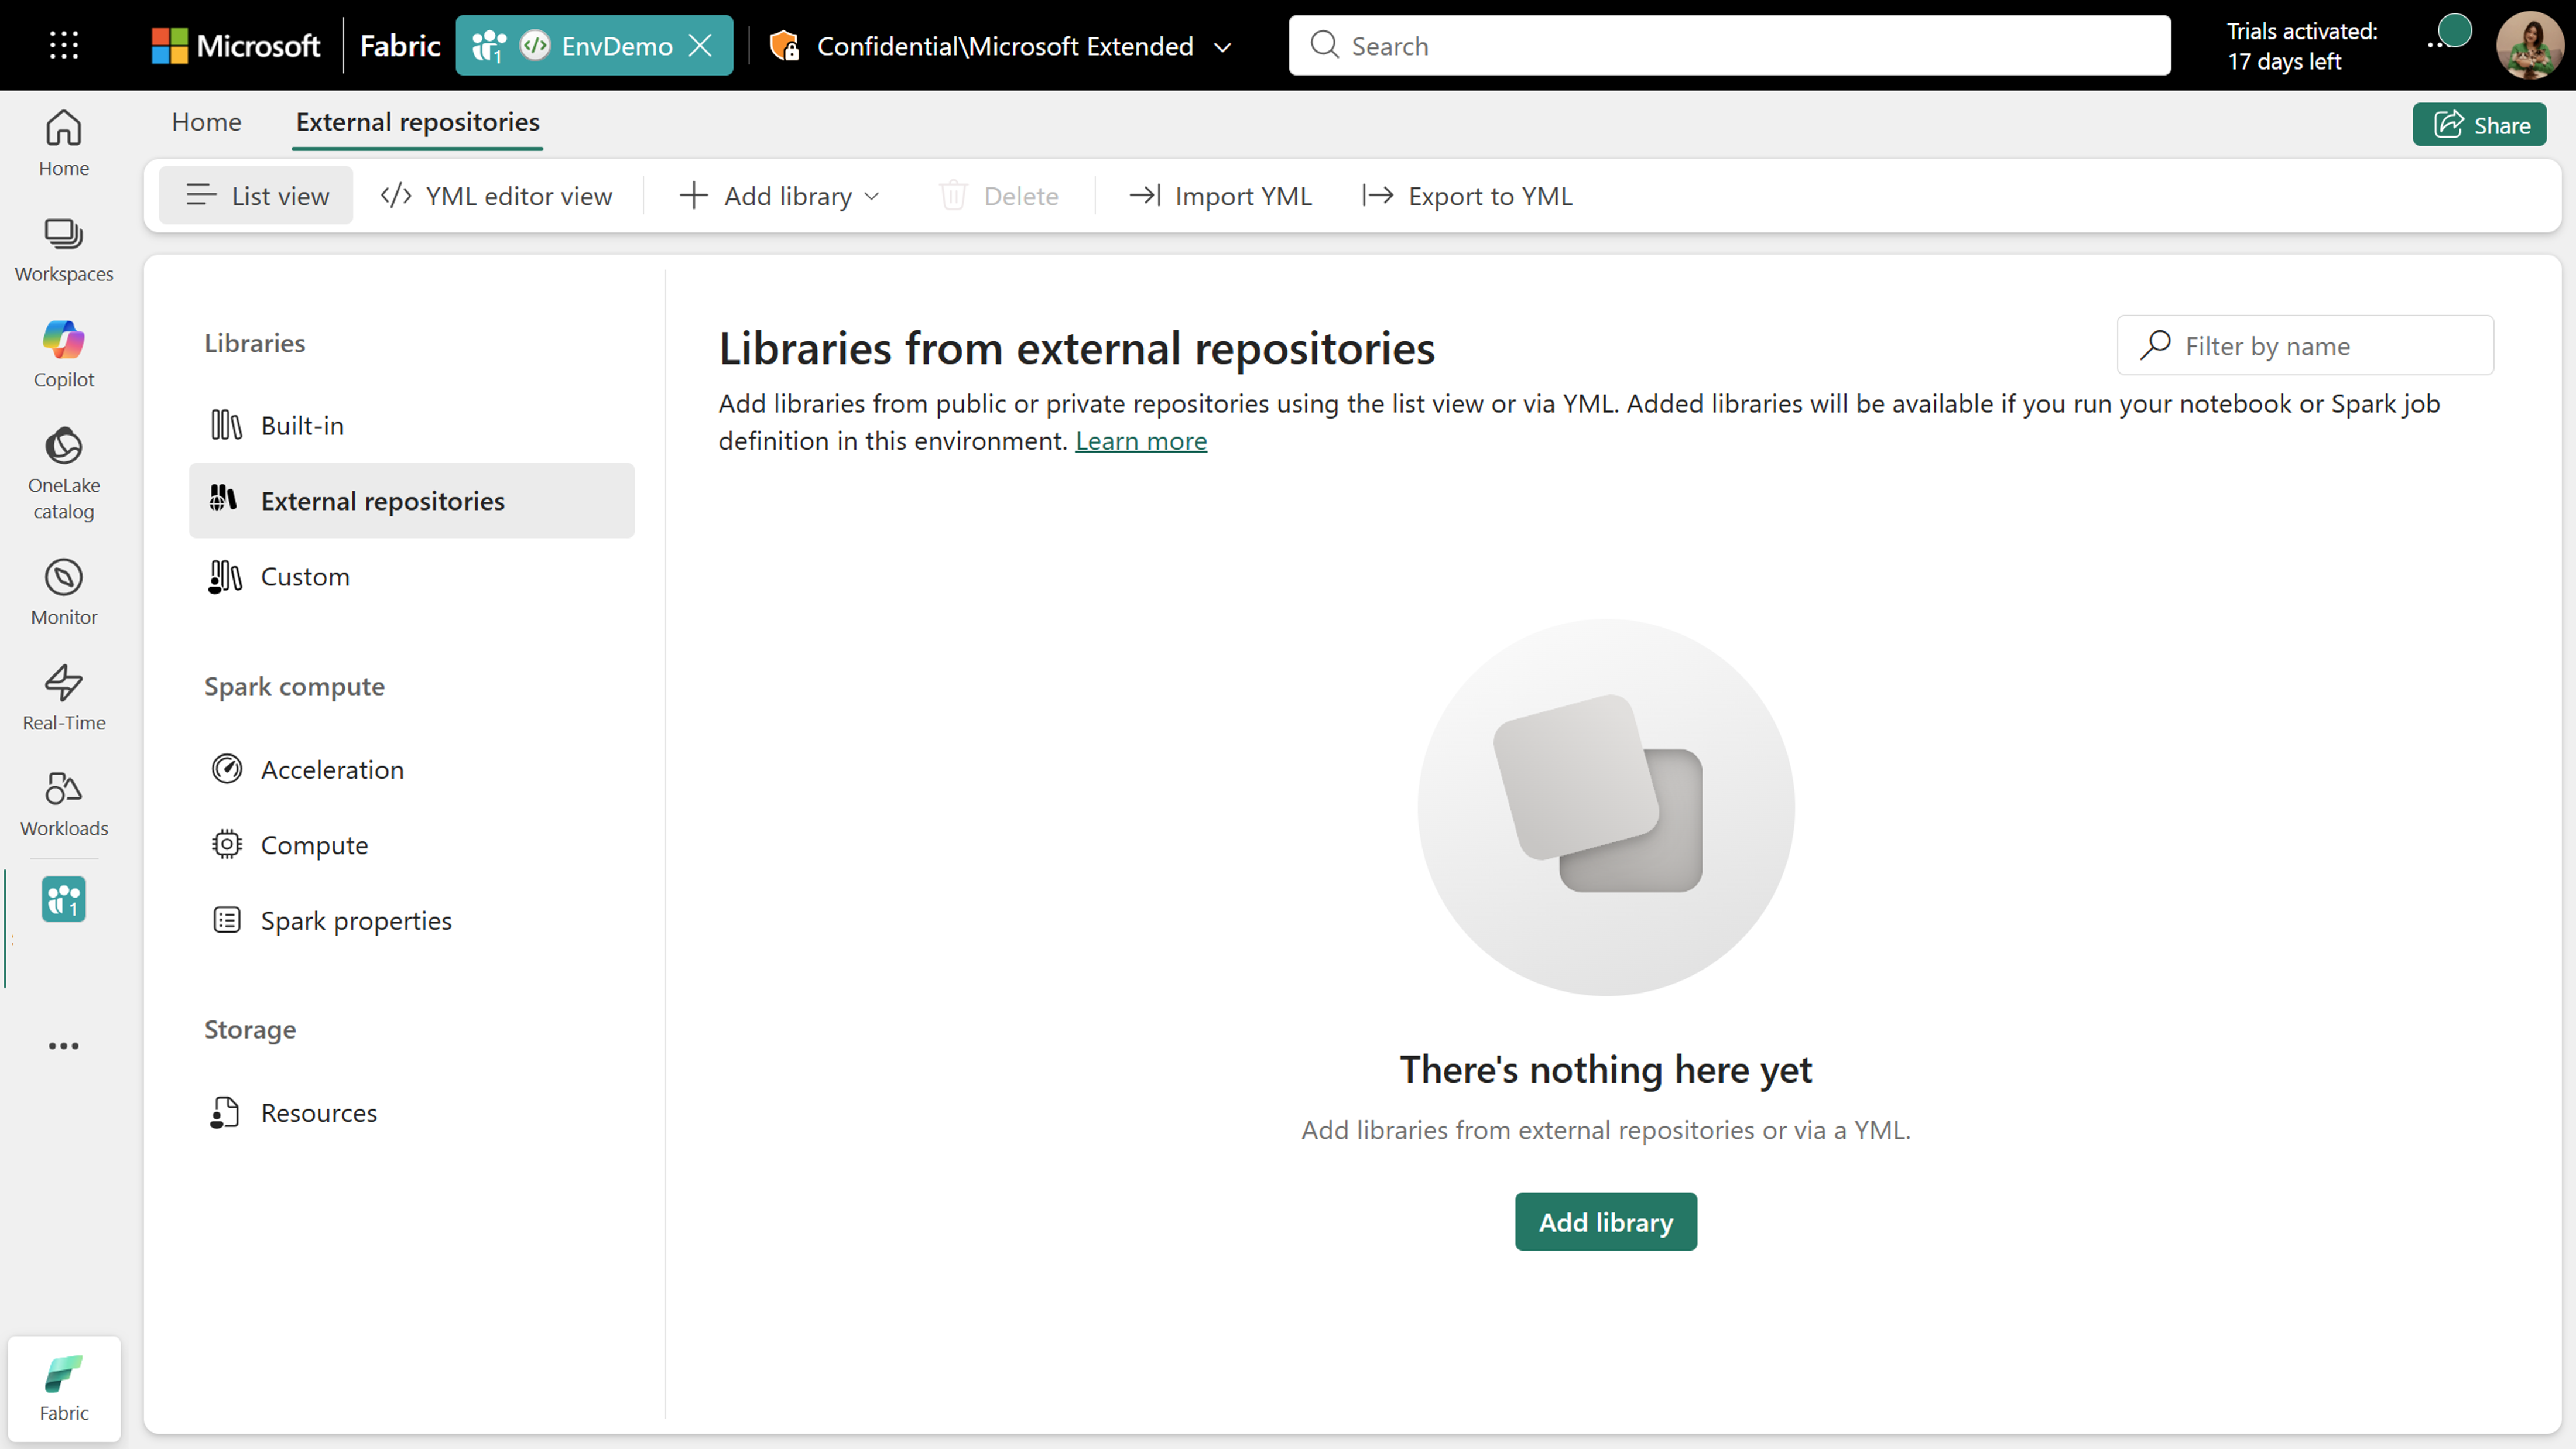Open the app launcher waffle icon
Viewport: 2576px width, 1449px height.
click(x=64, y=45)
